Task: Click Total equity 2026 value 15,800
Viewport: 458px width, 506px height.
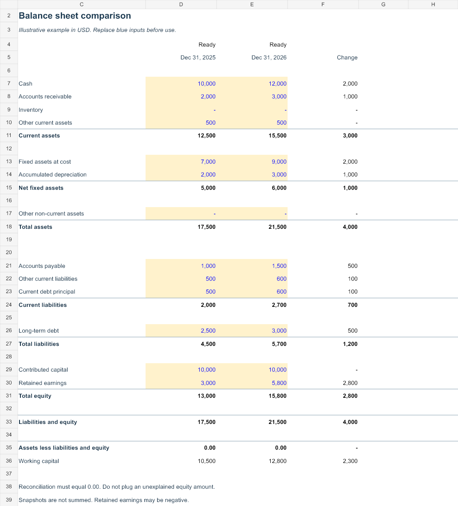Action: [x=278, y=396]
